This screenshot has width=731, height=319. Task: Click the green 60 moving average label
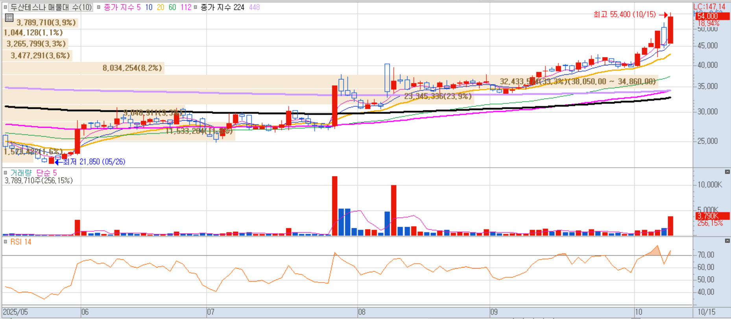(172, 7)
